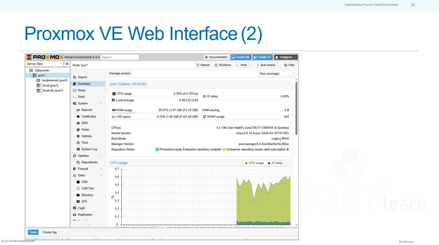Click the LVM square icon
Viewport: 439px width, 245px height.
[x=78, y=182]
